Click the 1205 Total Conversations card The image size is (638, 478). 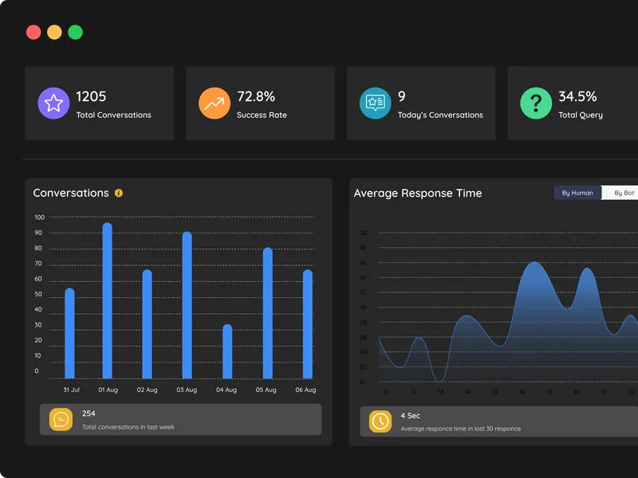pos(99,104)
